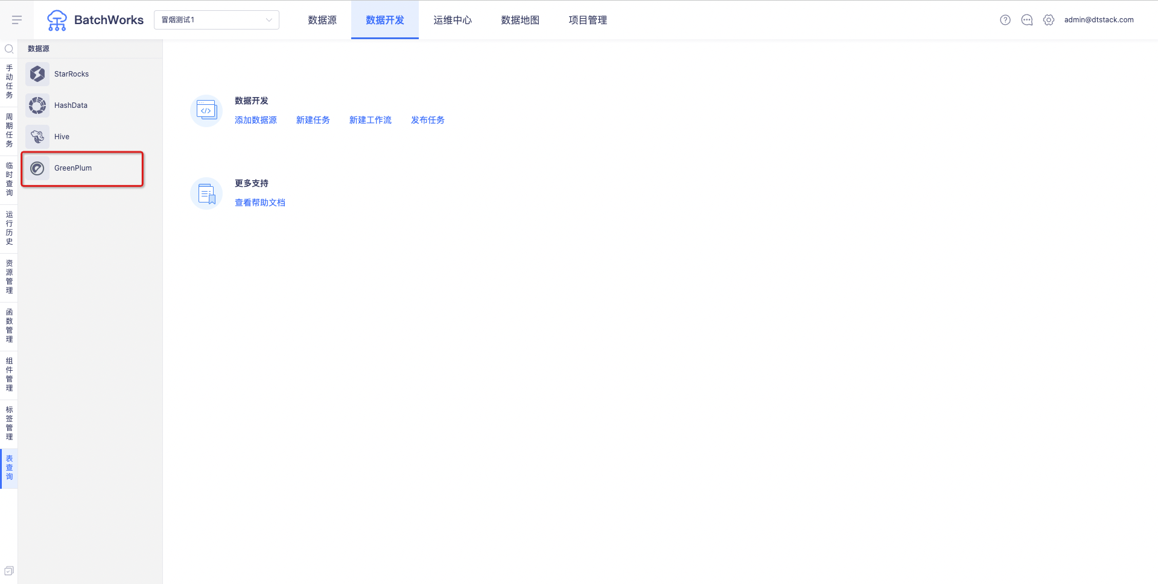The image size is (1158, 584).
Task: Click the bottom-left sidebar copy icon
Action: pos(8,571)
